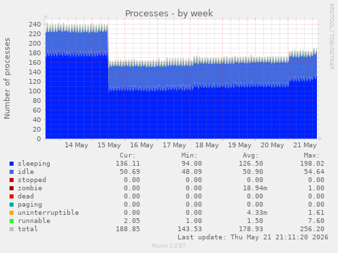Click the 'Munin 2.0.57' version text
The image size is (338, 253).
coord(169,245)
